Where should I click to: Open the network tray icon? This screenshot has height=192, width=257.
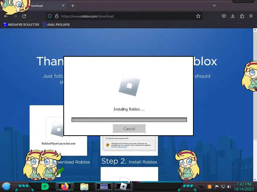[223, 186]
